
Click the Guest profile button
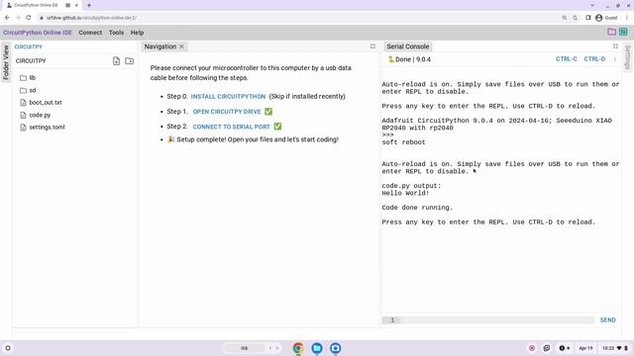[606, 18]
